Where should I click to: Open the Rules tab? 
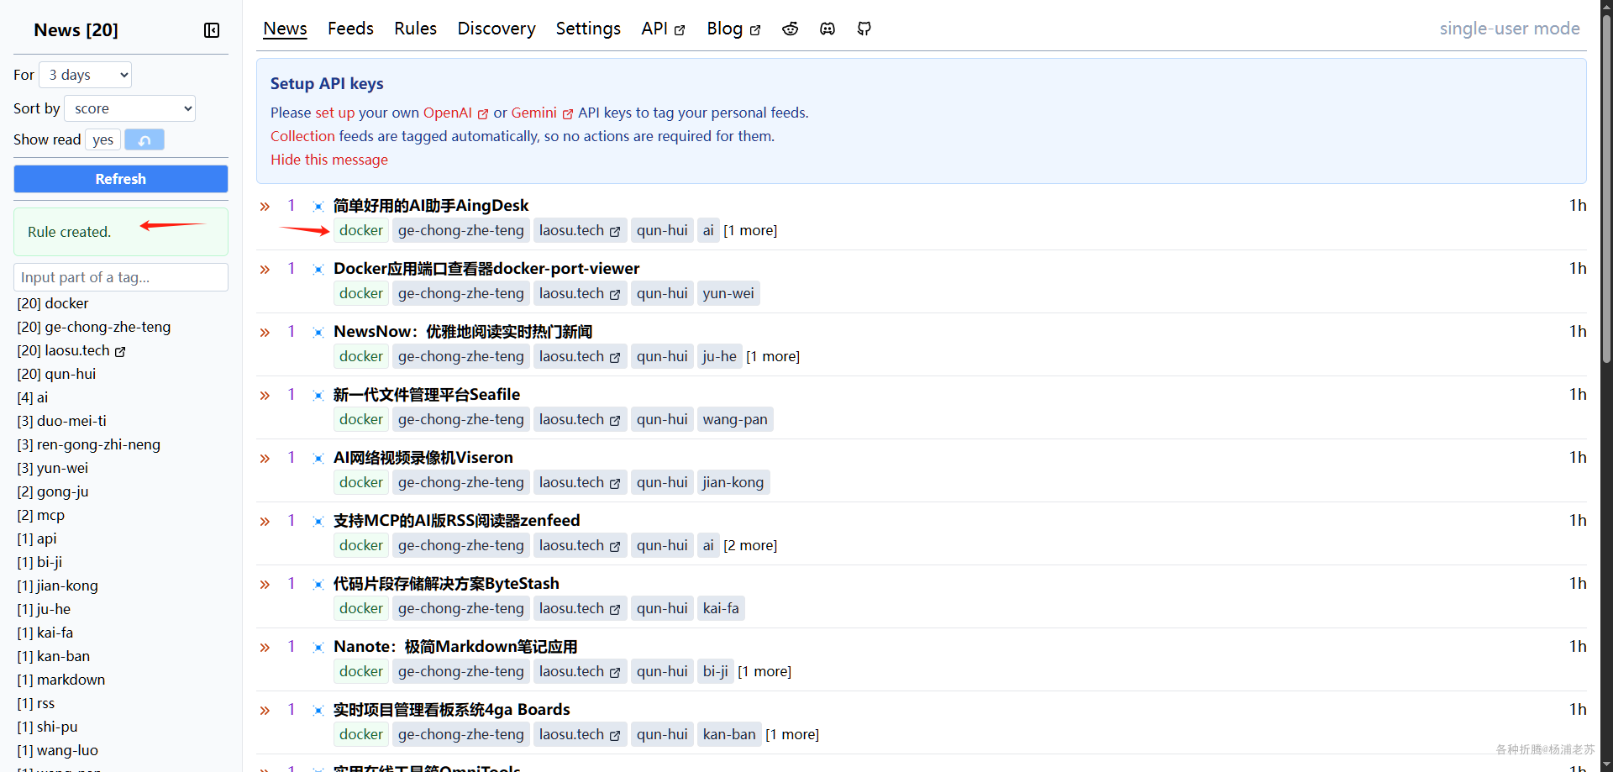[x=415, y=29]
